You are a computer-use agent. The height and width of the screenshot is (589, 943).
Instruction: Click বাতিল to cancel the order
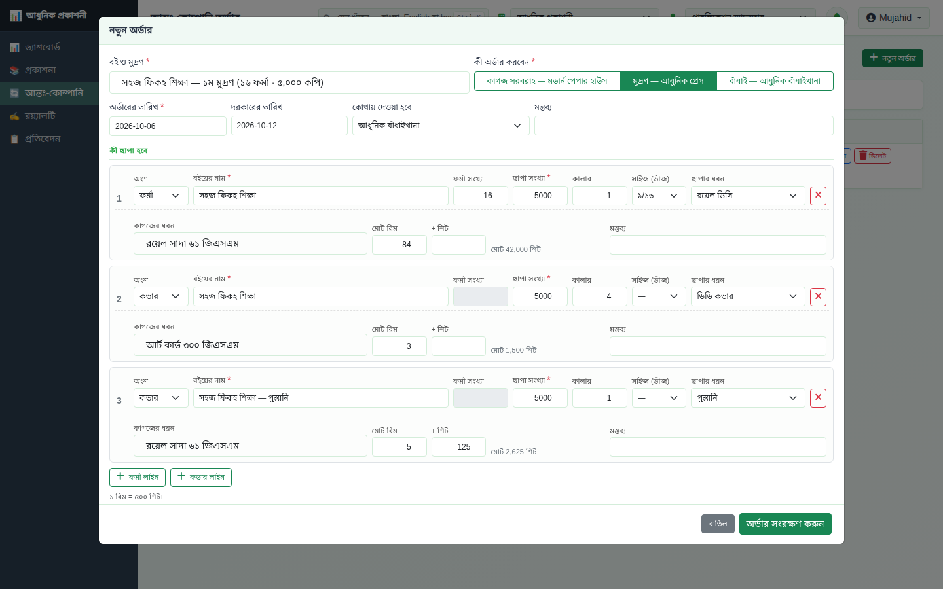(718, 524)
